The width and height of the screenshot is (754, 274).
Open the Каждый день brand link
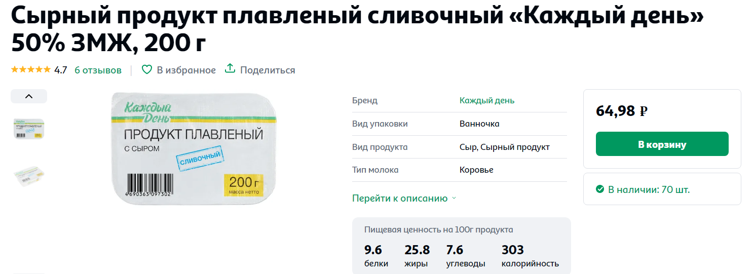click(487, 100)
